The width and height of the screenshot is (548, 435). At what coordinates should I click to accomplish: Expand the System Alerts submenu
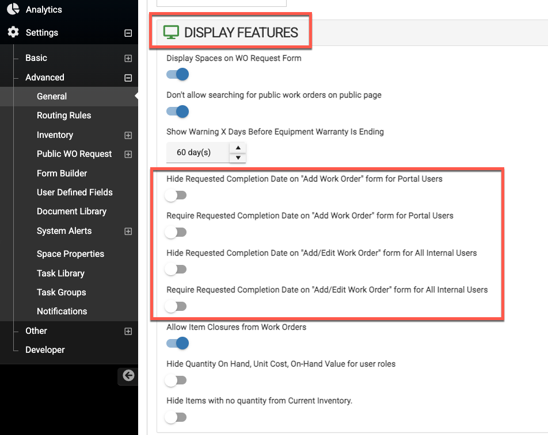pyautogui.click(x=128, y=231)
